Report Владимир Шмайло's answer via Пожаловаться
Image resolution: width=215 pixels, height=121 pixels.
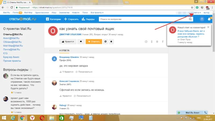pos(84,72)
